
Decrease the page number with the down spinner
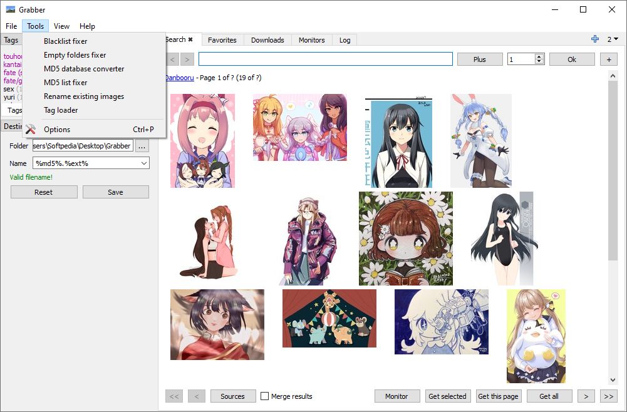(x=539, y=61)
